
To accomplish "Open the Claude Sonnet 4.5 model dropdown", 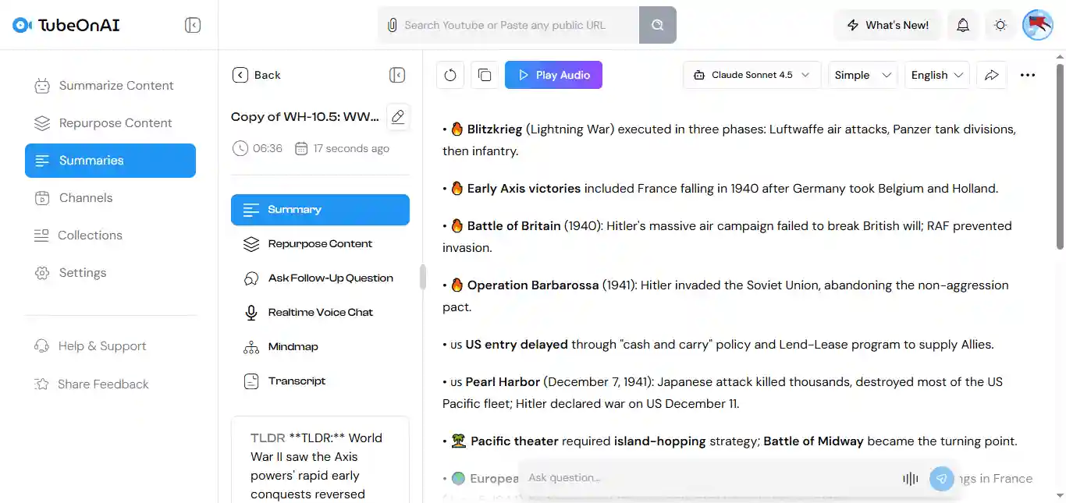I will click(x=752, y=75).
